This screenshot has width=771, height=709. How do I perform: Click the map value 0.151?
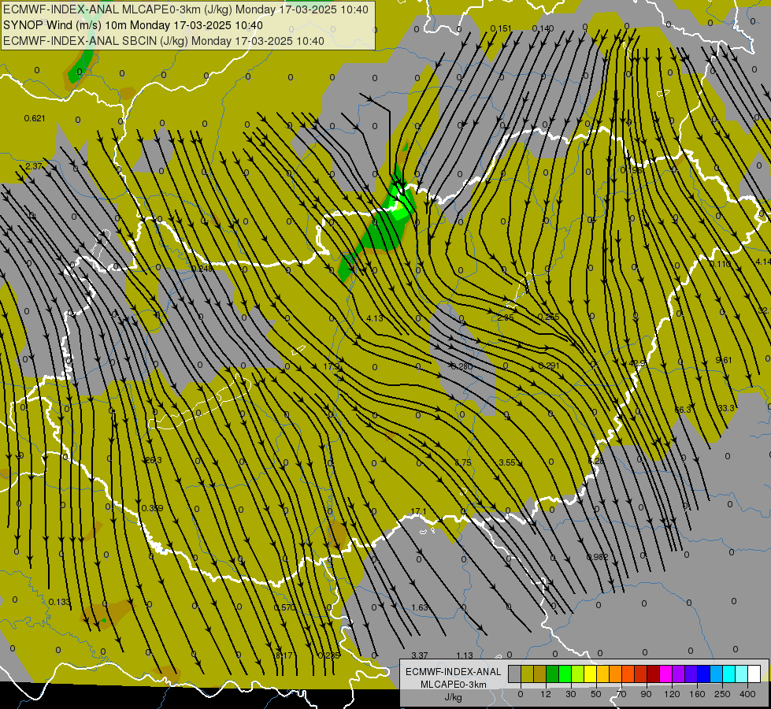[x=501, y=28]
